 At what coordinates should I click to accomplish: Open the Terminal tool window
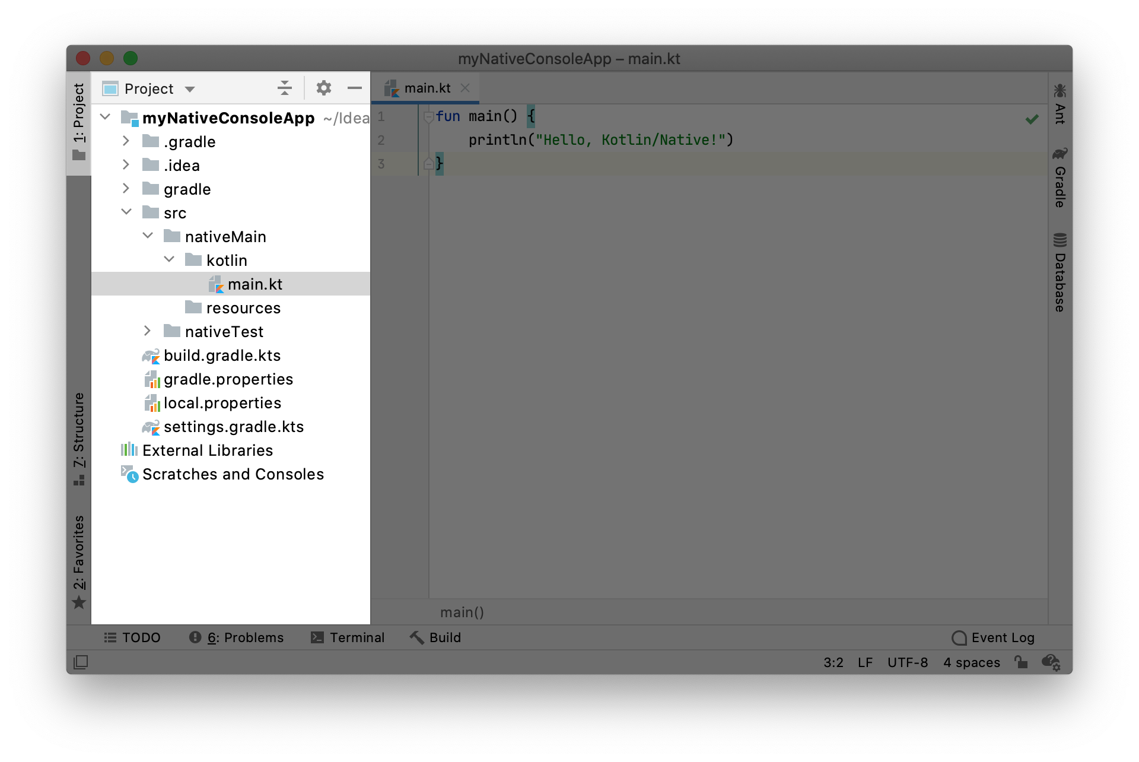[348, 637]
